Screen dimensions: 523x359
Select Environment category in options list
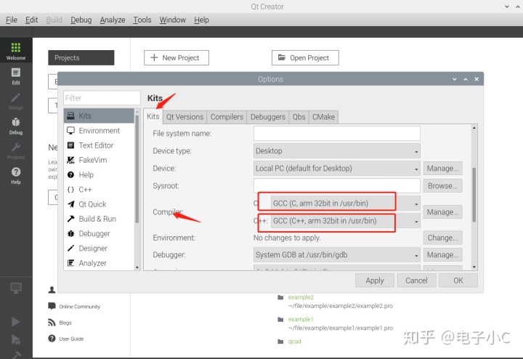coord(99,131)
